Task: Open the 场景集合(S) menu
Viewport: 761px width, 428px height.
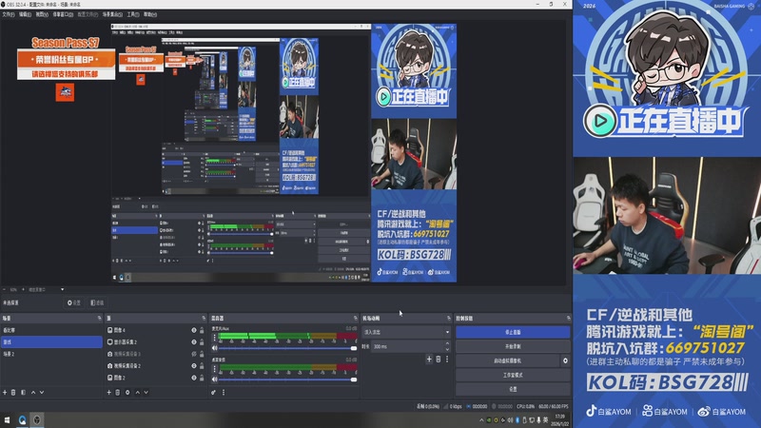Action: 112,14
